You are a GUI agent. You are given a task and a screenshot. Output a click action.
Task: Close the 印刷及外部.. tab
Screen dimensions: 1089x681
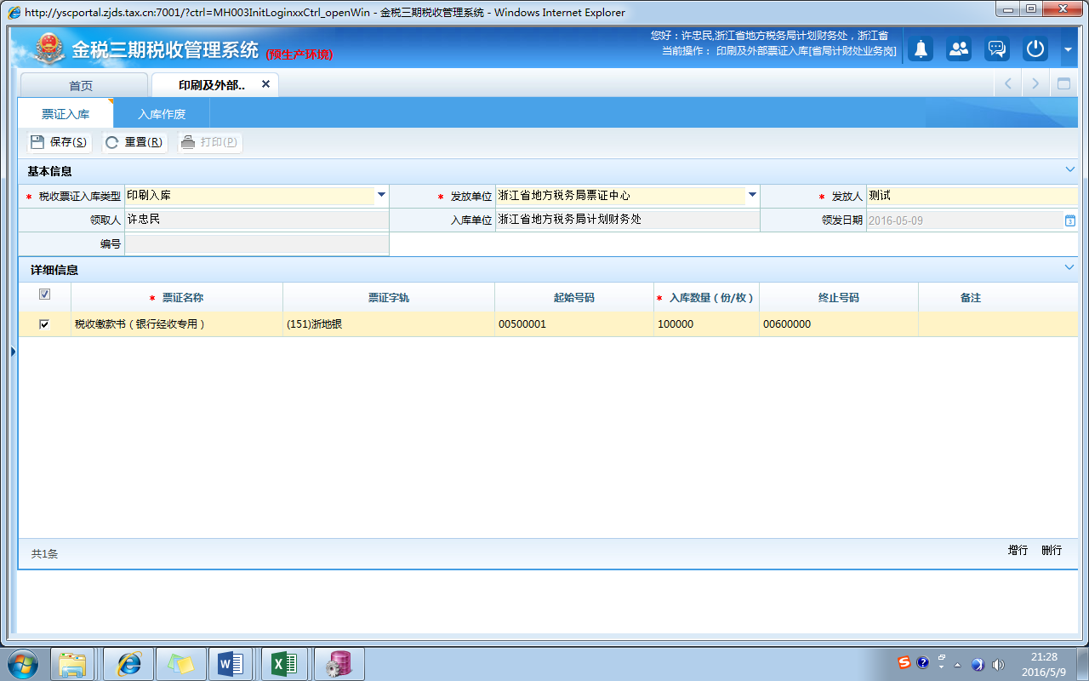tap(265, 84)
